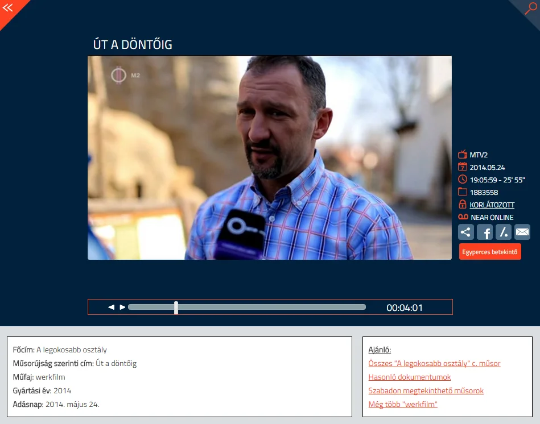
Task: Click the Ajánló: heading
Action: point(380,350)
